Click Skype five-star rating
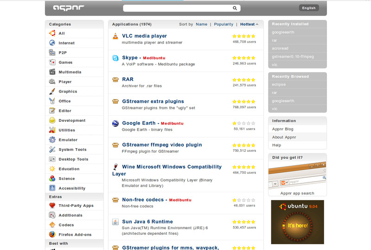The width and height of the screenshot is (371, 250). (x=244, y=58)
